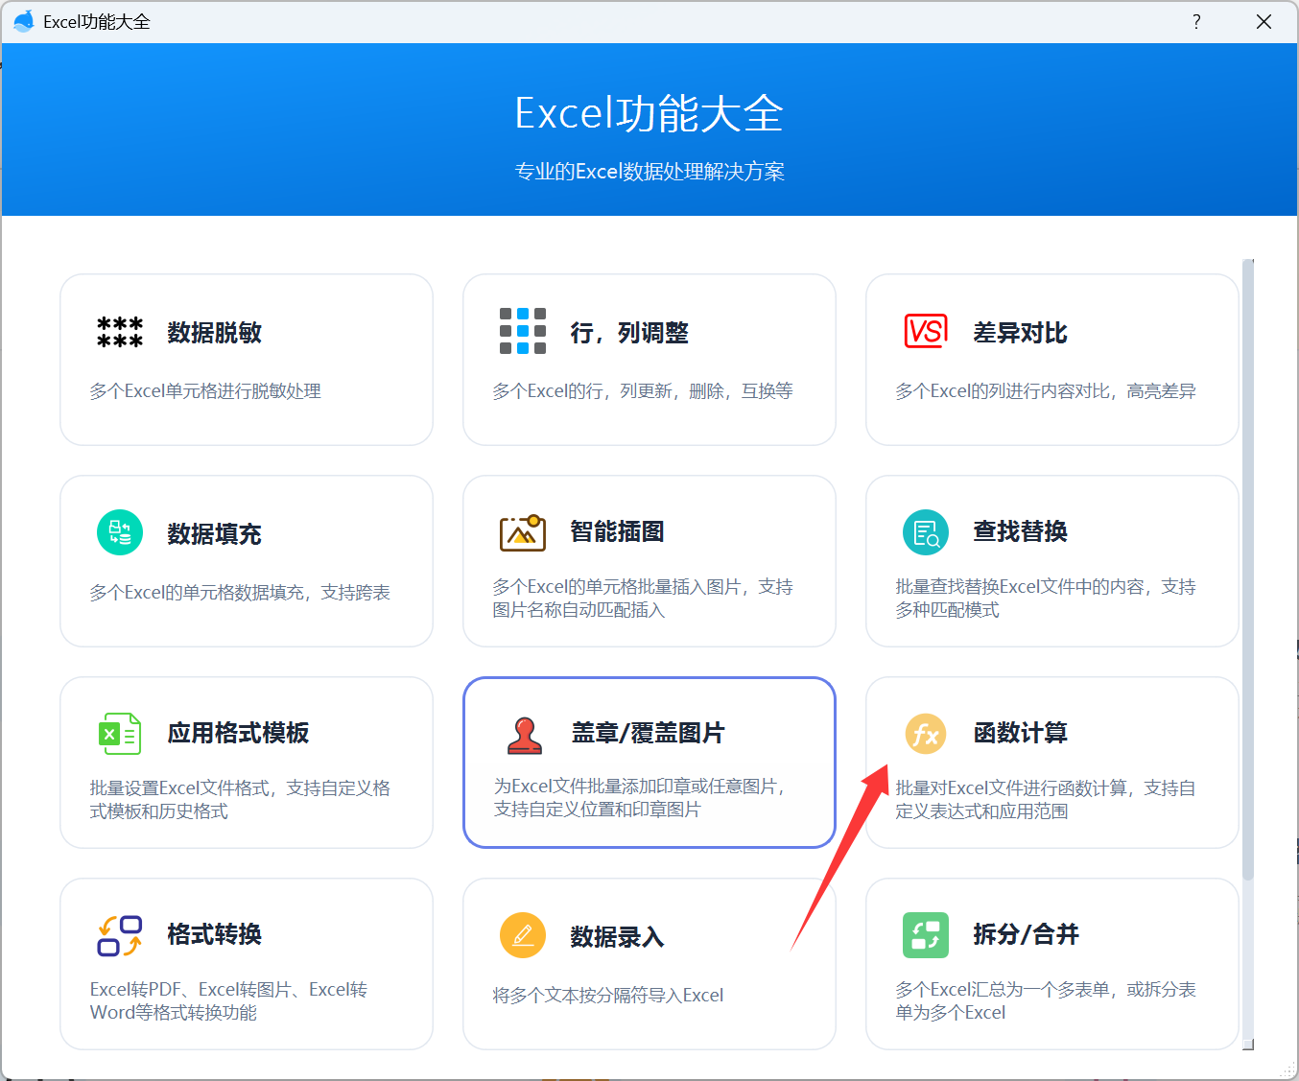This screenshot has width=1299, height=1081.
Task: Open the 盖章/覆盖图片 title
Action: click(649, 733)
